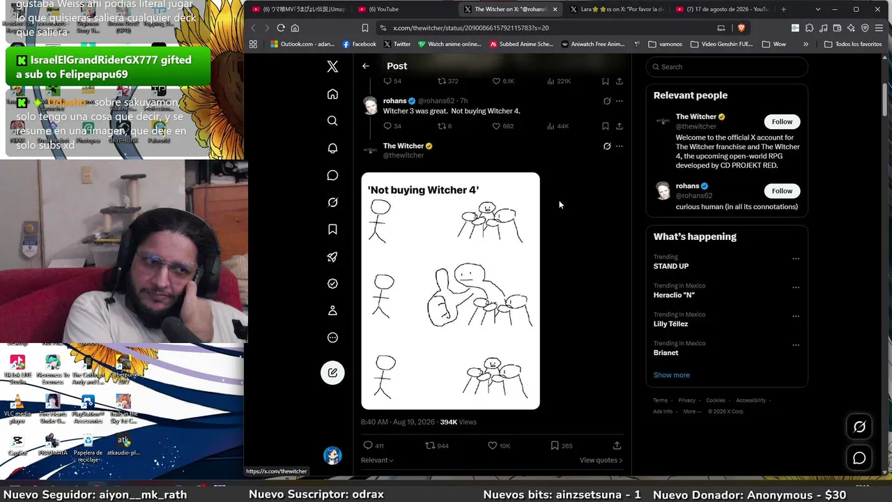Follow The Witcher account

coord(782,121)
